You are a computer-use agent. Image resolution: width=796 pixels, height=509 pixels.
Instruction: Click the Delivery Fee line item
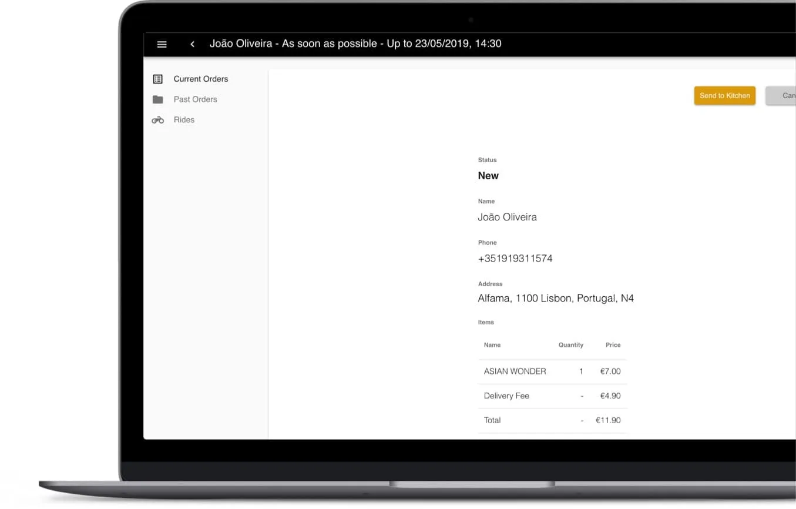(x=506, y=396)
